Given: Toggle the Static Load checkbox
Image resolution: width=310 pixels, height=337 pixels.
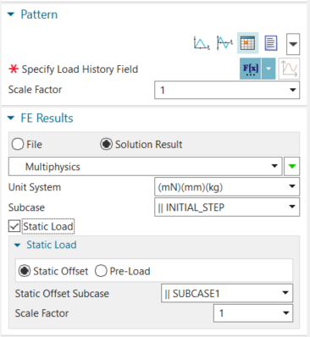Looking at the screenshot, I should pos(14,226).
